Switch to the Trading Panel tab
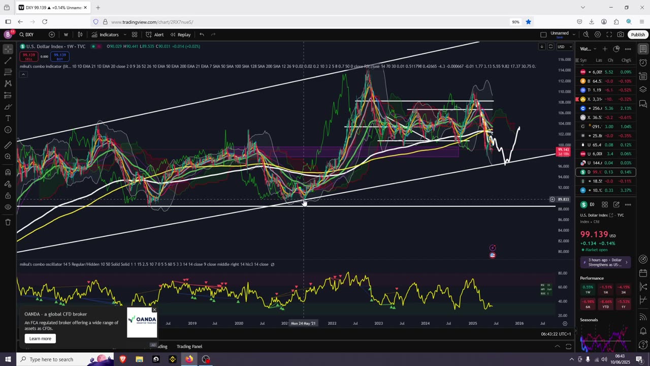The height and width of the screenshot is (366, 650). pos(189,347)
